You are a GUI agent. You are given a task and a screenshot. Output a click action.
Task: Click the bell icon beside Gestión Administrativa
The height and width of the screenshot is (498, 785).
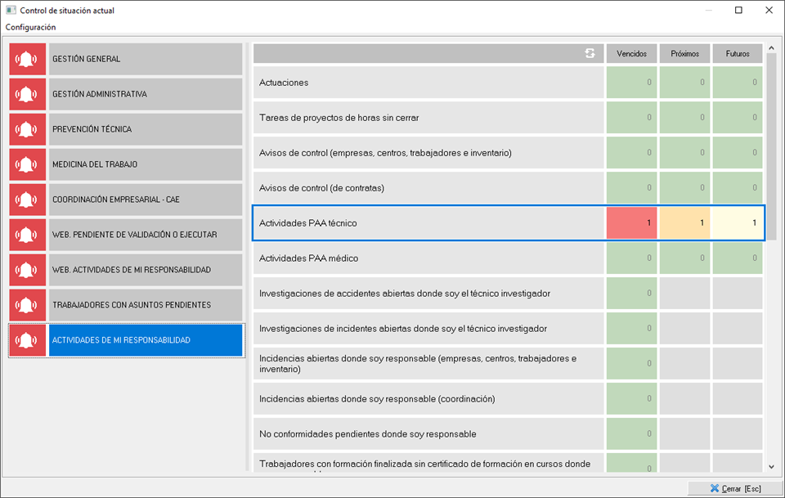(x=29, y=95)
